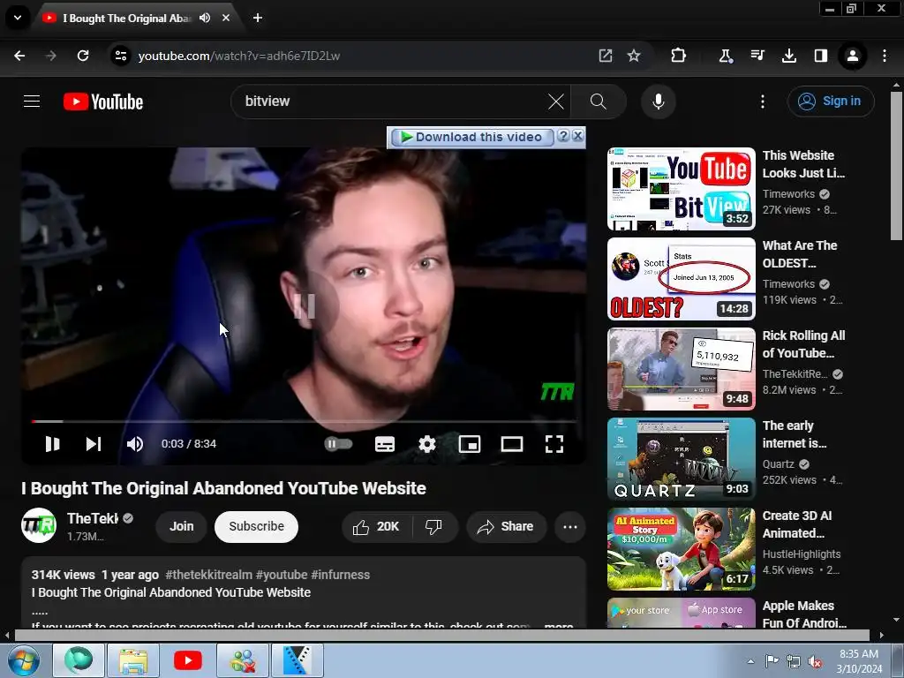Open 'Rick Rolling All of YouTube' video title

[803, 344]
